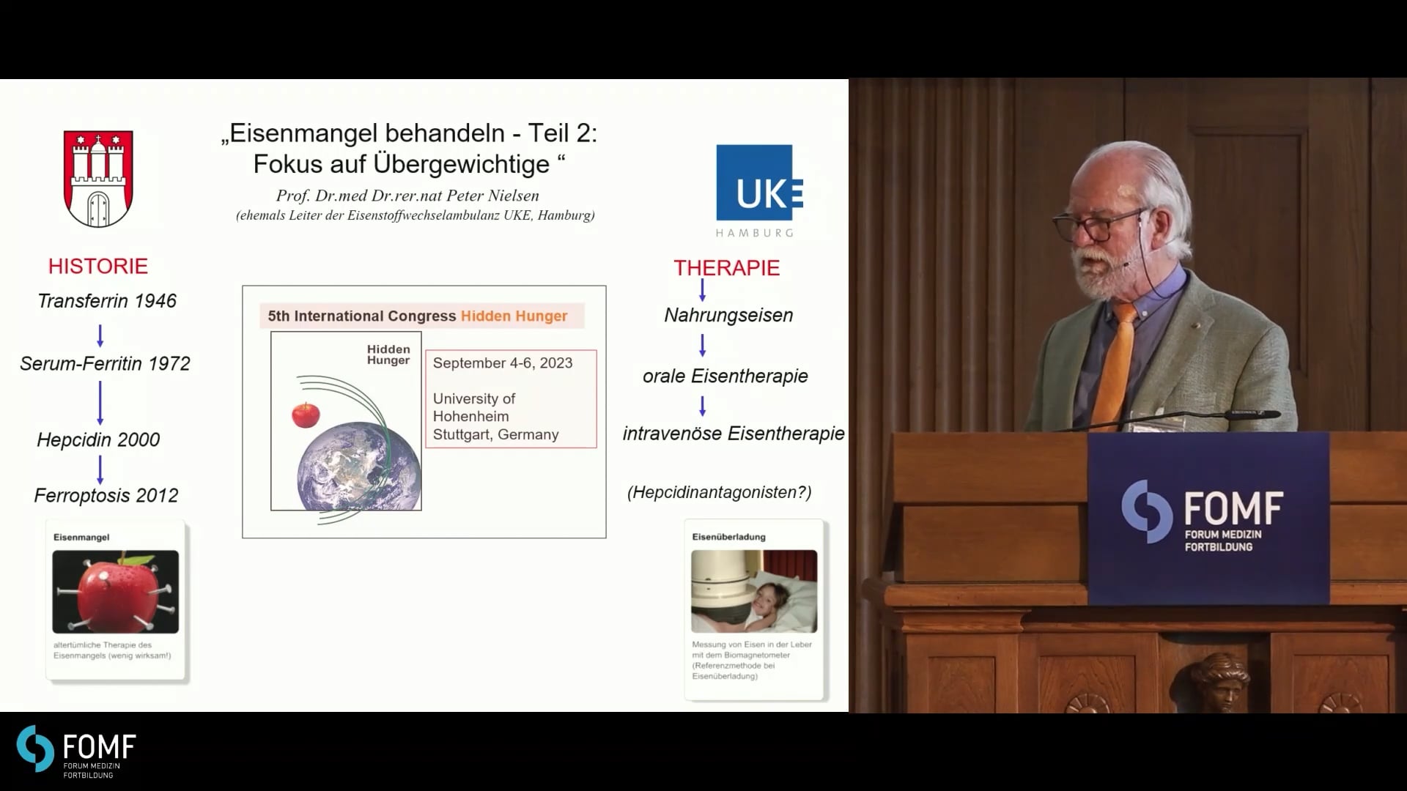This screenshot has height=791, width=1407.
Task: Open the Eisenüberladung thumbnail card
Action: tap(754, 609)
